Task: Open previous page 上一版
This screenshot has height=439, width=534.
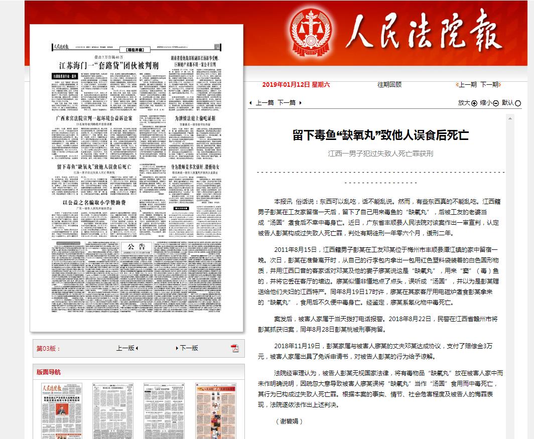Action: click(125, 348)
